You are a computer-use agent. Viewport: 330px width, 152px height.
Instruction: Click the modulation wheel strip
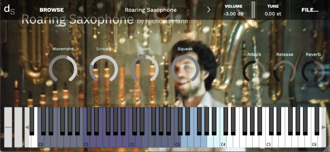pos(18,127)
